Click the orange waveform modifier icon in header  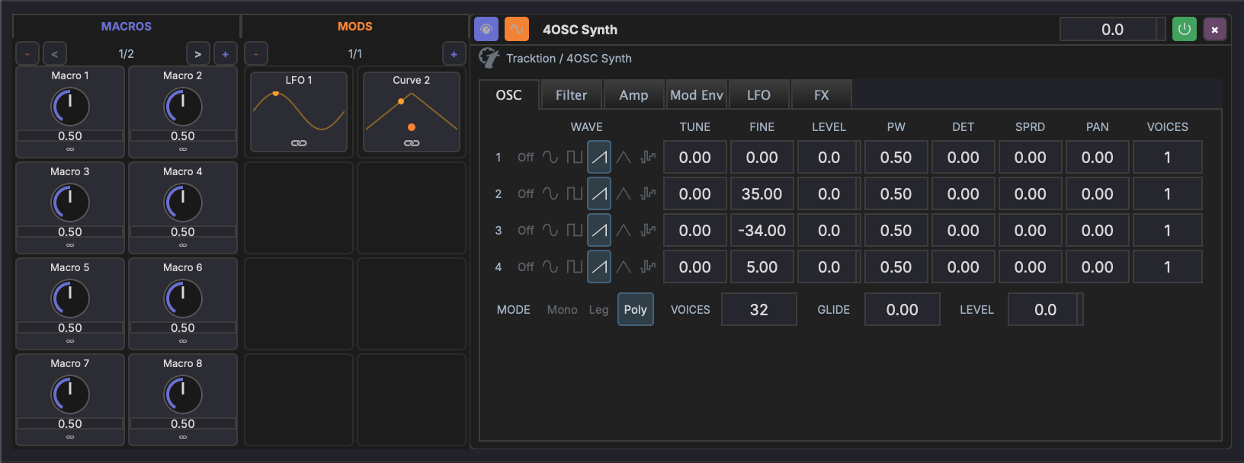pos(517,29)
